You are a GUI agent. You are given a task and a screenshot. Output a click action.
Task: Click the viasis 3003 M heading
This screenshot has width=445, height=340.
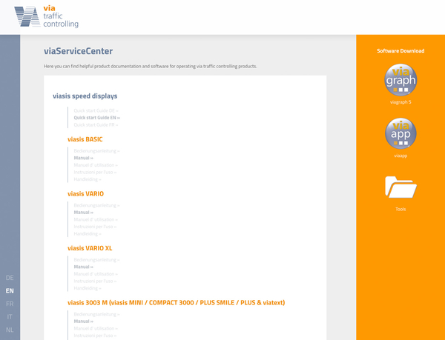[x=176, y=302]
